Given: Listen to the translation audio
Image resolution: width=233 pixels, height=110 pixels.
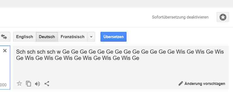Looking at the screenshot, I should (x=37, y=84).
